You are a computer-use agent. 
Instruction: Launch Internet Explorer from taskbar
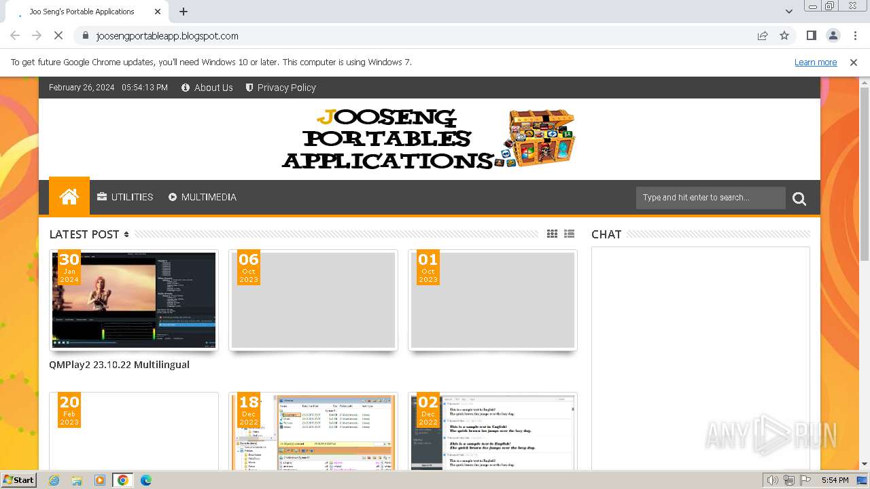[x=54, y=480]
